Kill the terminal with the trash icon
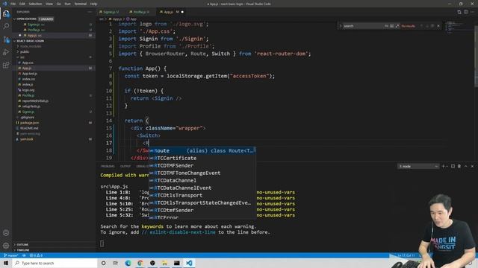Screen dimensions: 478x268 click(459, 166)
